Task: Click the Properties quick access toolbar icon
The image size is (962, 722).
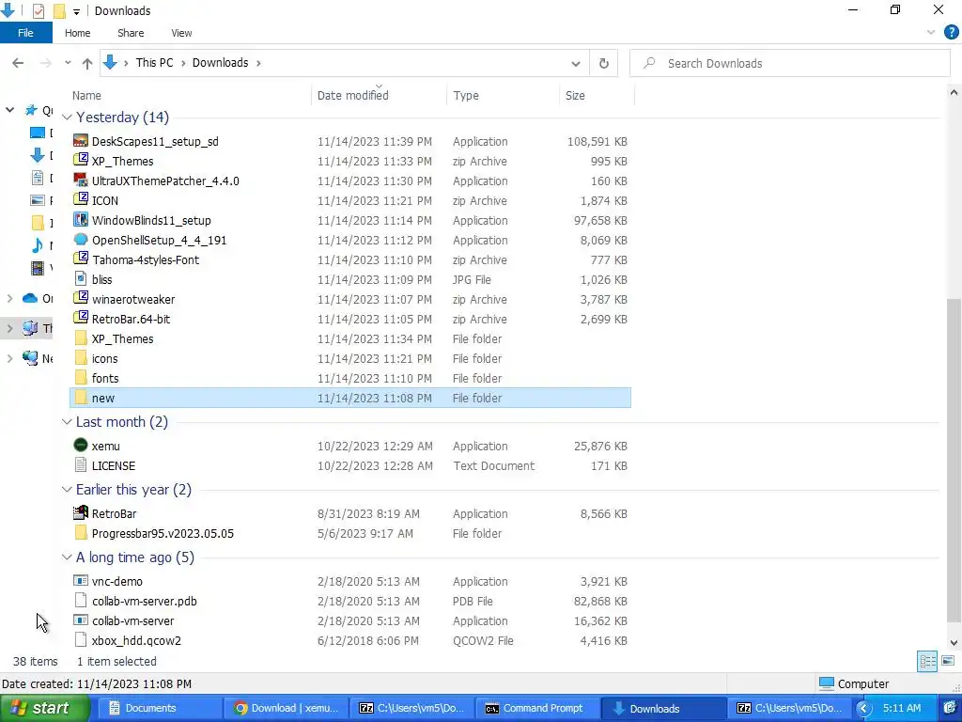Action: 38,11
